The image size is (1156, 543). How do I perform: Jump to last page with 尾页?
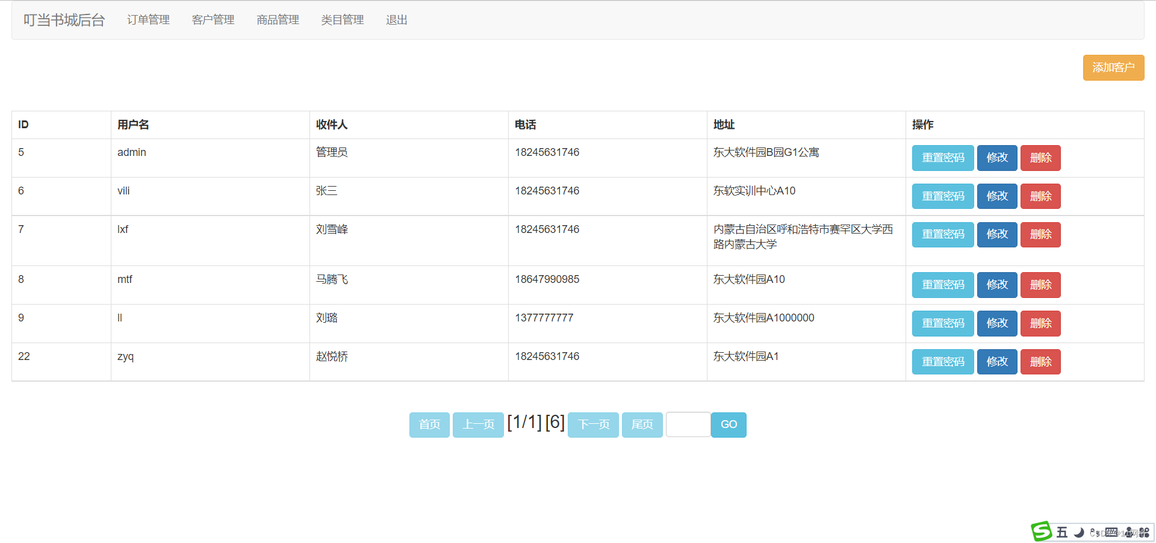click(642, 425)
